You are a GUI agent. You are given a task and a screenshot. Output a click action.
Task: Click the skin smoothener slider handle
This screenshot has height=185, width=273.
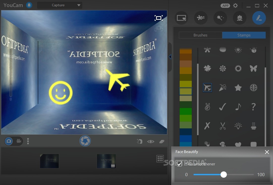click(224, 175)
